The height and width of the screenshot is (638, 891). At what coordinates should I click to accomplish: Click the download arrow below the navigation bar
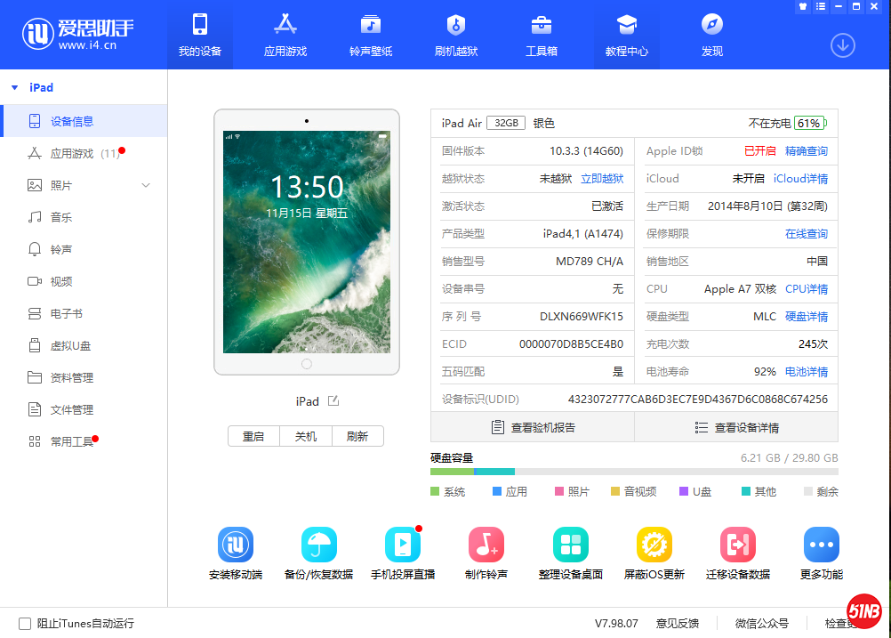click(x=842, y=44)
